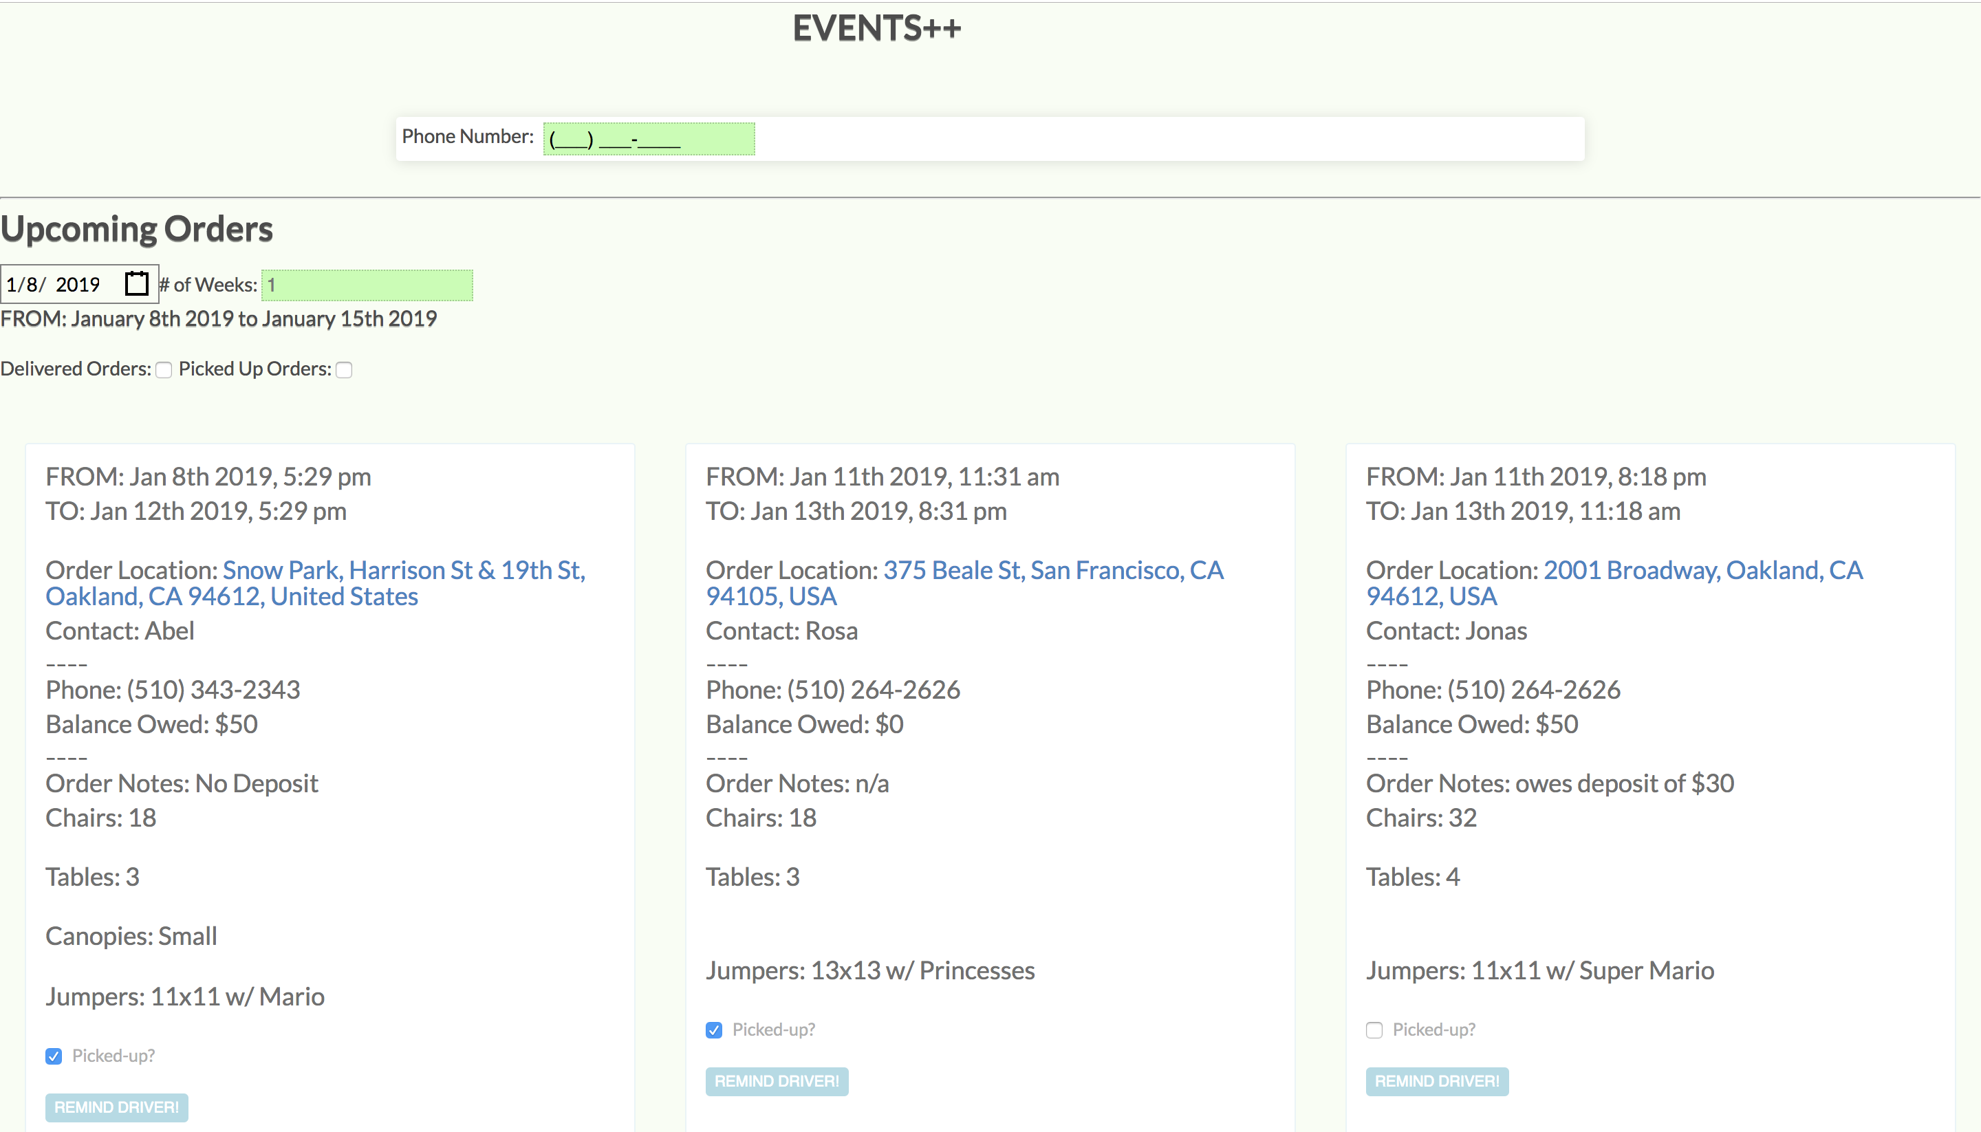Uncheck Picked-up for Abel's order
Image resolution: width=1981 pixels, height=1132 pixels.
(54, 1056)
